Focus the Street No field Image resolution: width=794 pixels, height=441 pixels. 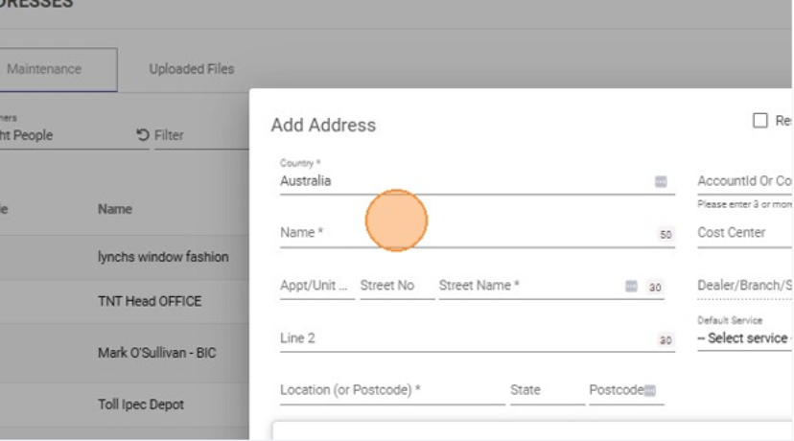tap(396, 286)
